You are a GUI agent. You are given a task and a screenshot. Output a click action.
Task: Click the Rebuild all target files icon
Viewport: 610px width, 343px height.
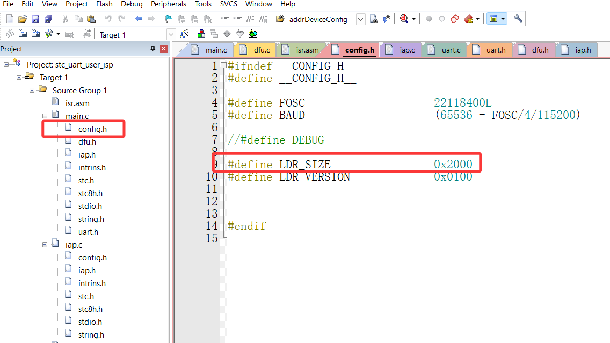pyautogui.click(x=34, y=33)
